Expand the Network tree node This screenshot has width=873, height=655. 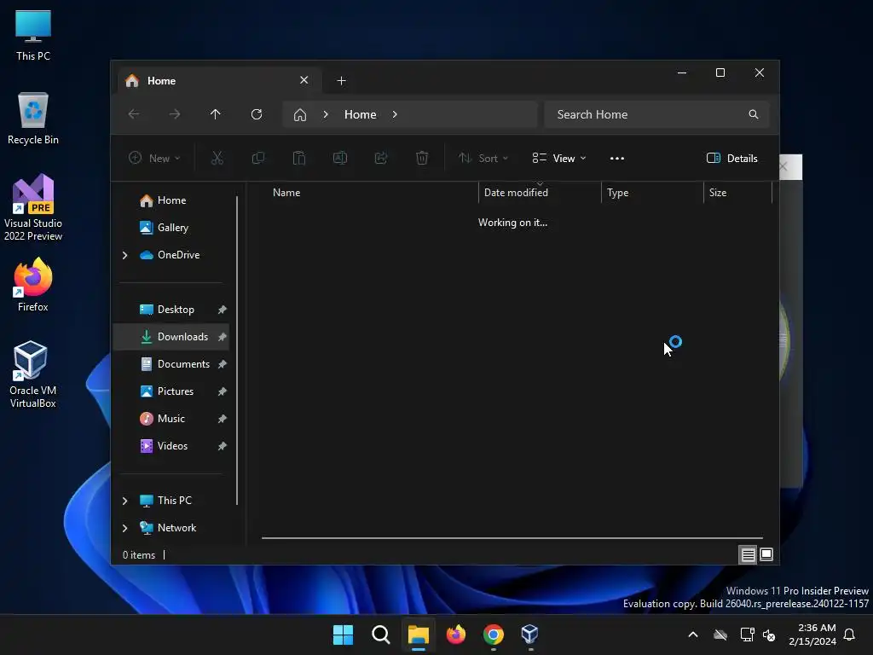pyautogui.click(x=124, y=528)
